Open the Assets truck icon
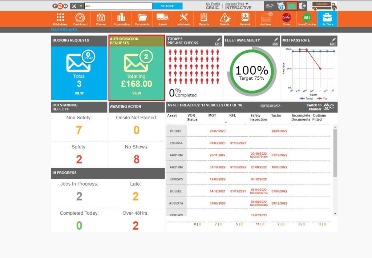The width and height of the screenshot is (372, 258). point(162,17)
